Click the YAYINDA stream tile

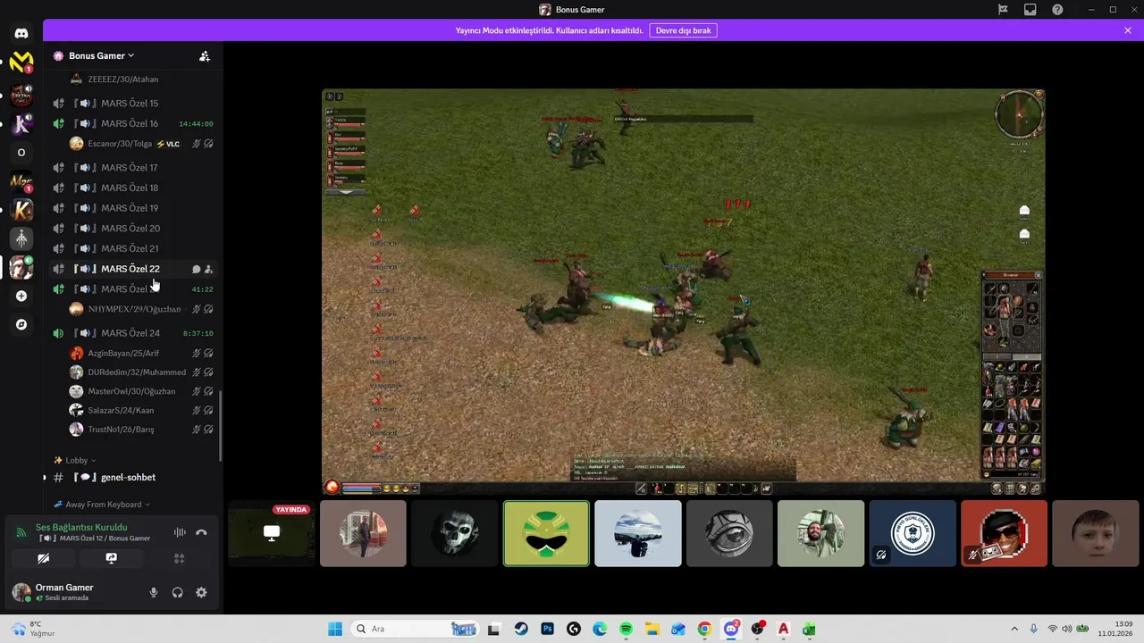click(272, 533)
